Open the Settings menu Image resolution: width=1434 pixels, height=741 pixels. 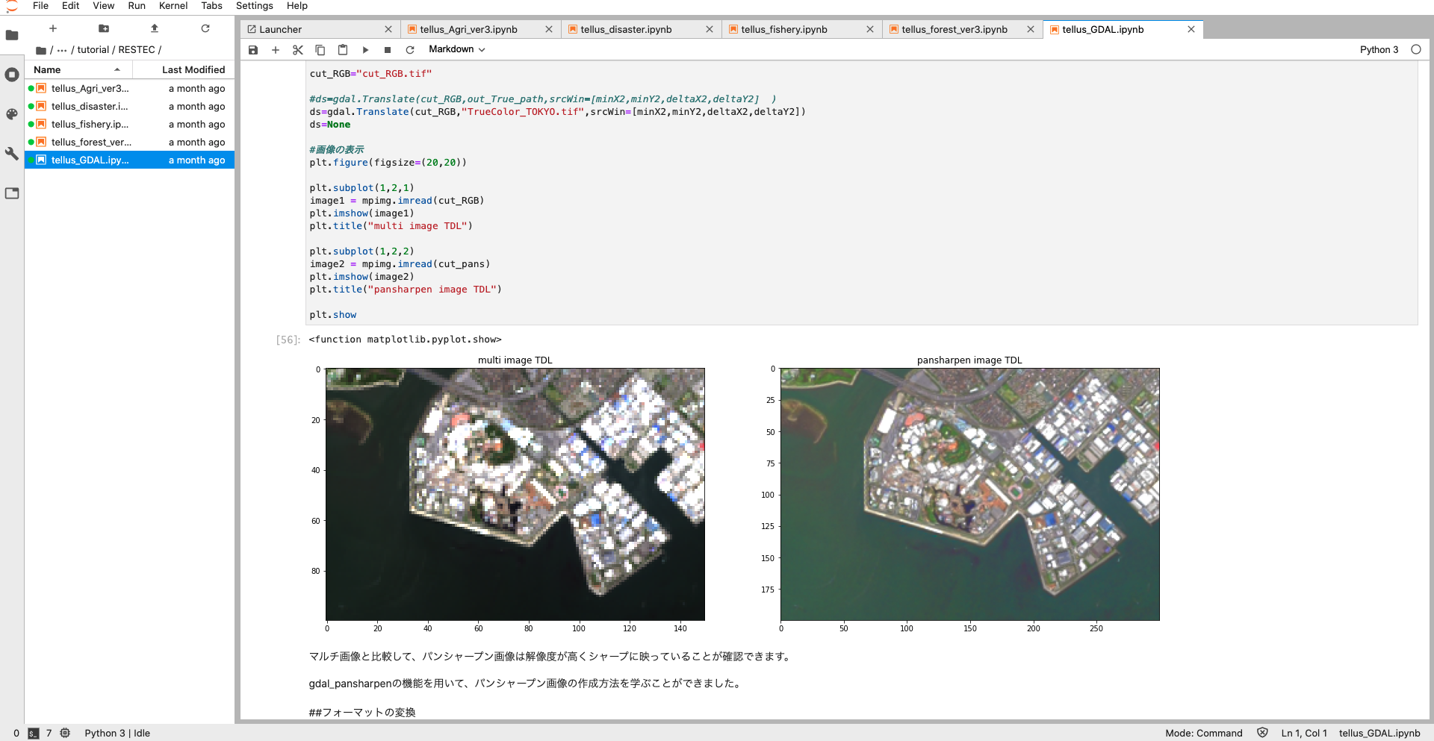255,6
